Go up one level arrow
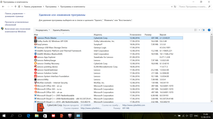213x119 pixels. coord(15,6)
